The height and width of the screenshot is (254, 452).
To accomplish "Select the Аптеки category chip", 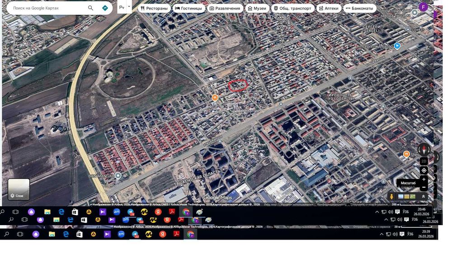I will pyautogui.click(x=329, y=8).
